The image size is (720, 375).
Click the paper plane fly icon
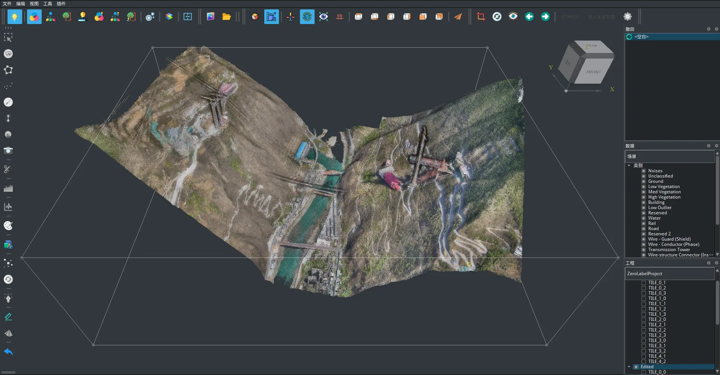[458, 17]
